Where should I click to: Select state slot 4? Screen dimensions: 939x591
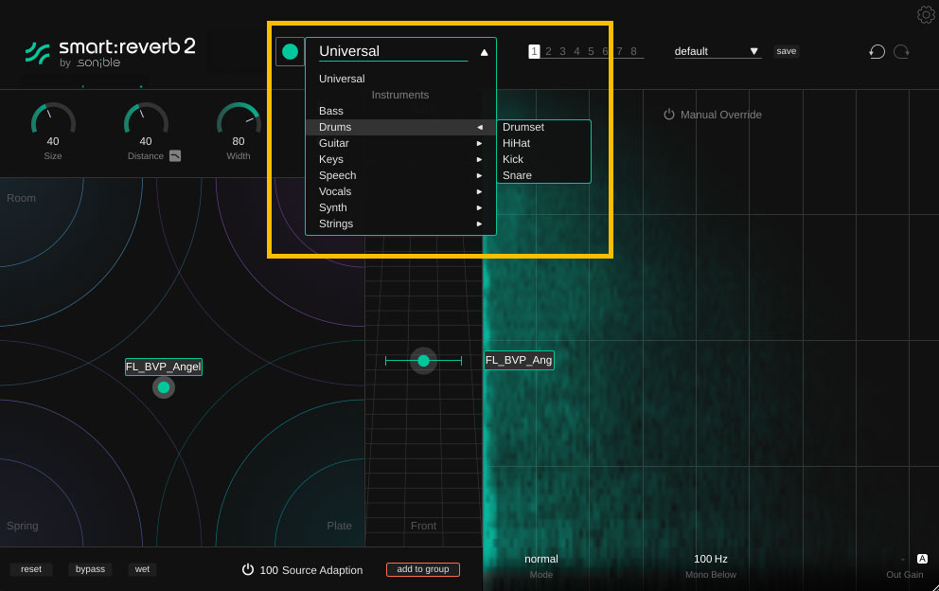click(576, 51)
